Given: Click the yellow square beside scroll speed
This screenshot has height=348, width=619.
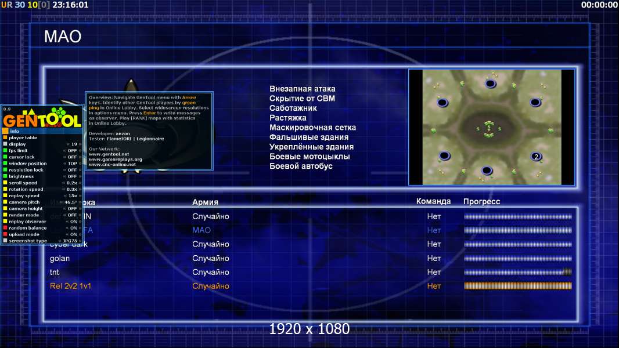Looking at the screenshot, I should pos(5,183).
